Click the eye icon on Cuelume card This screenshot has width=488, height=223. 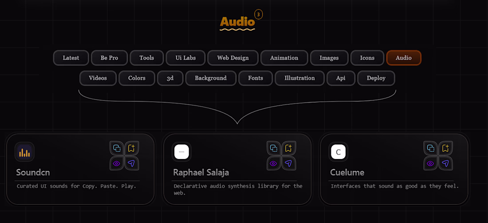431,163
